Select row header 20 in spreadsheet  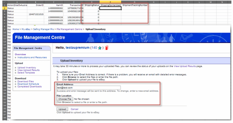(x=5, y=63)
